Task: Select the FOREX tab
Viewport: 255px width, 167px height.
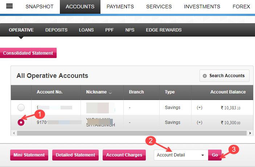Action: click(241, 7)
